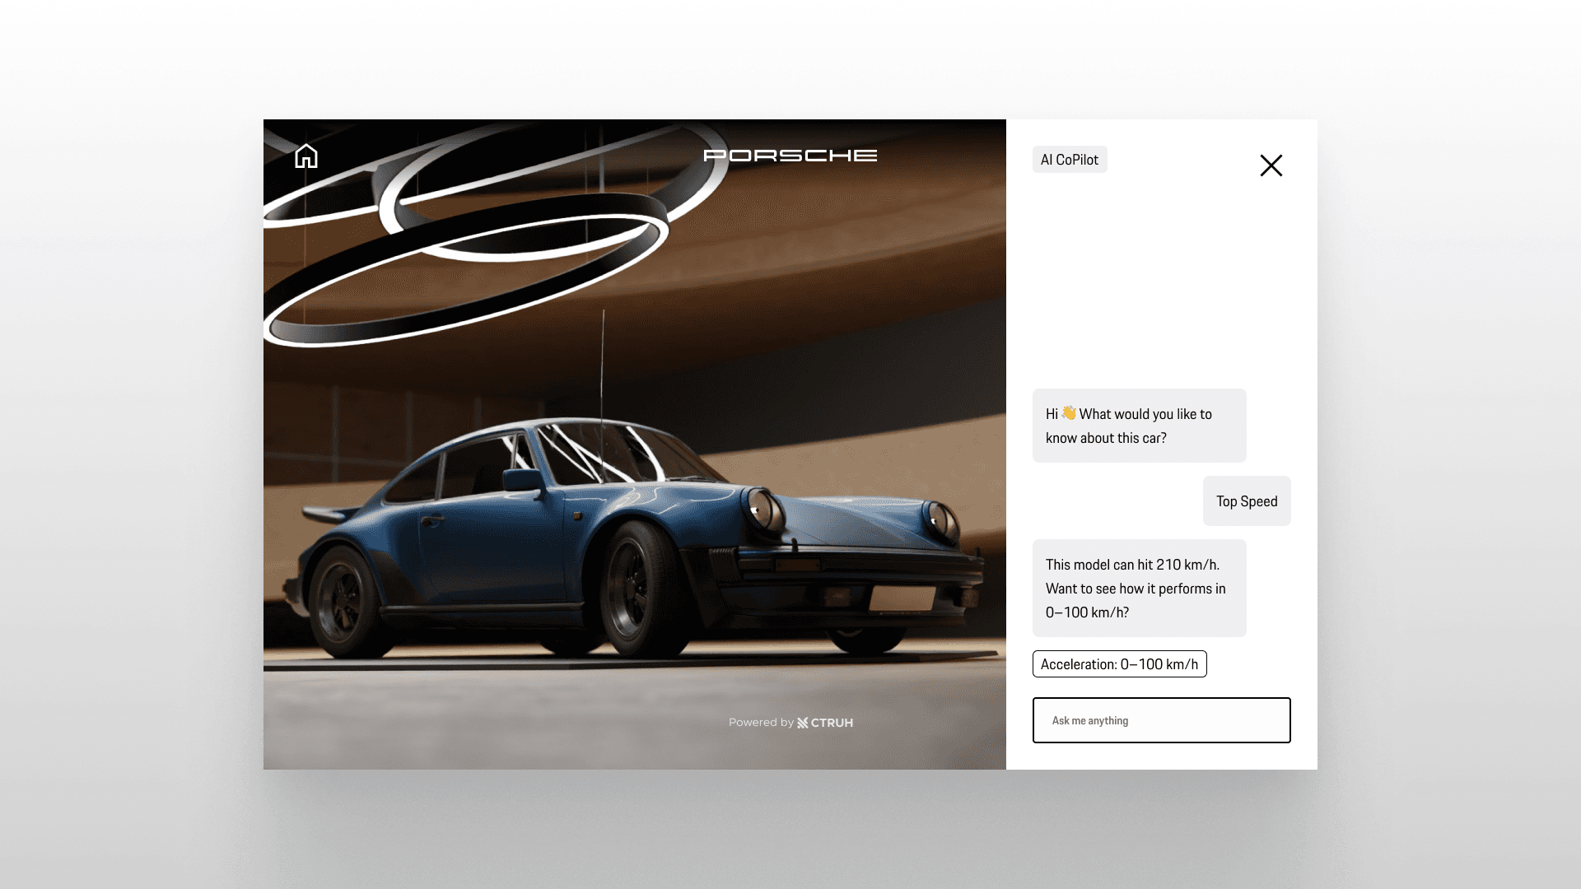Click the car's front license plate
This screenshot has height=889, width=1581.
click(x=902, y=598)
